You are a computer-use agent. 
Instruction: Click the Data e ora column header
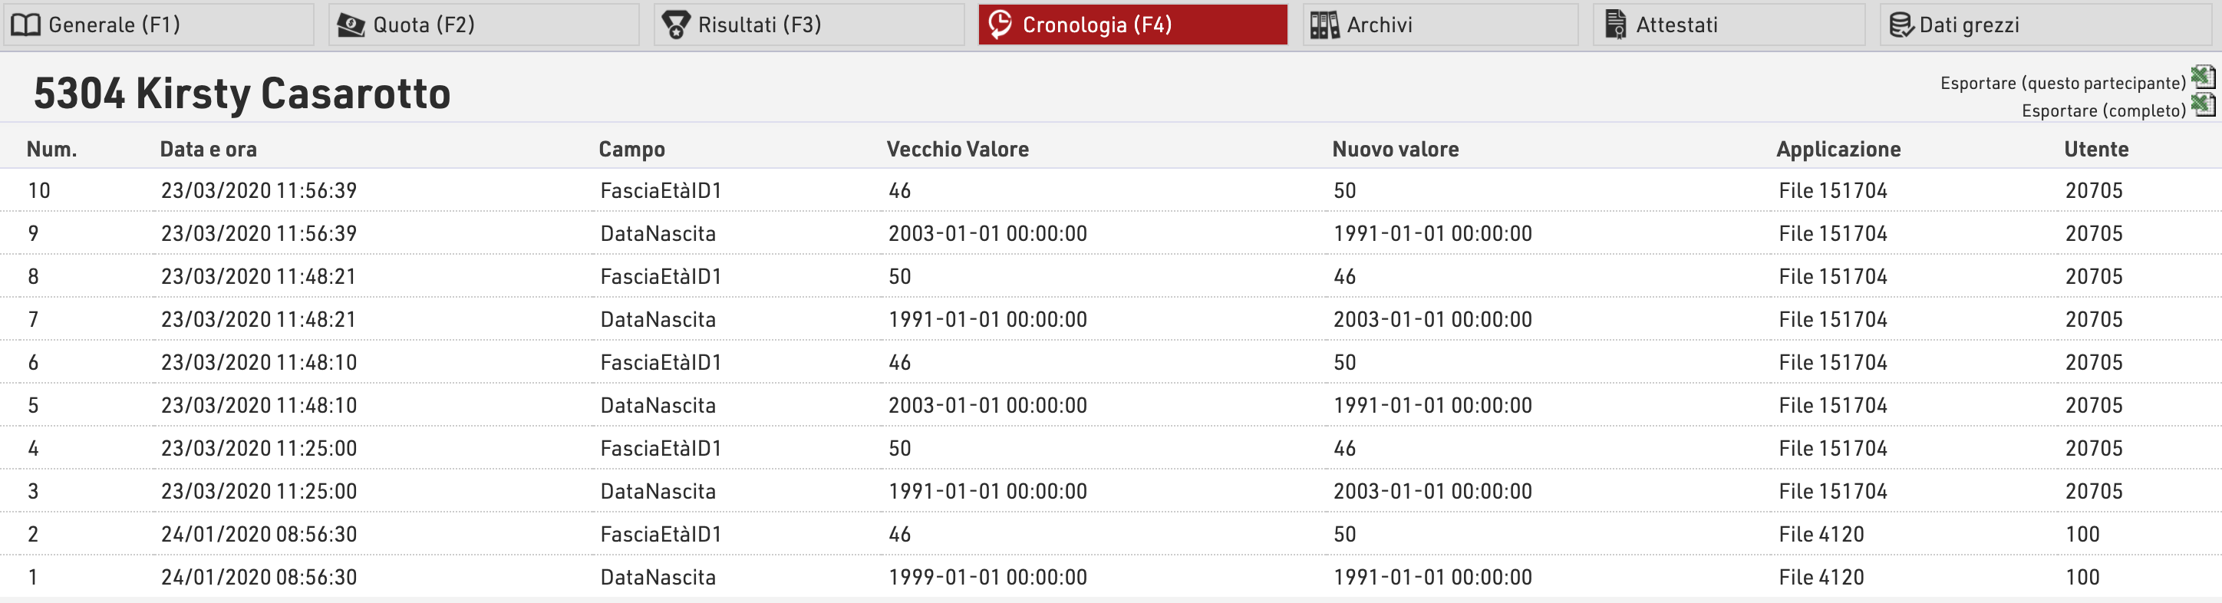point(208,150)
